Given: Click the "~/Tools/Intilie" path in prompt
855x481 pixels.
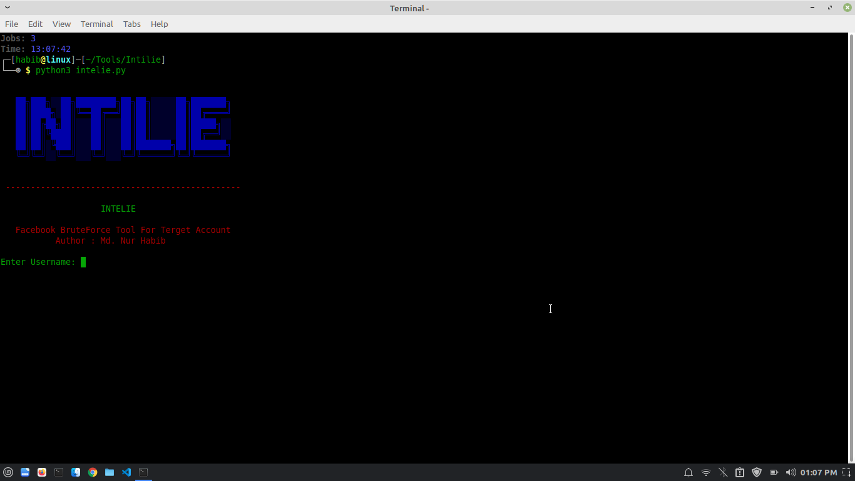Looking at the screenshot, I should coord(123,59).
